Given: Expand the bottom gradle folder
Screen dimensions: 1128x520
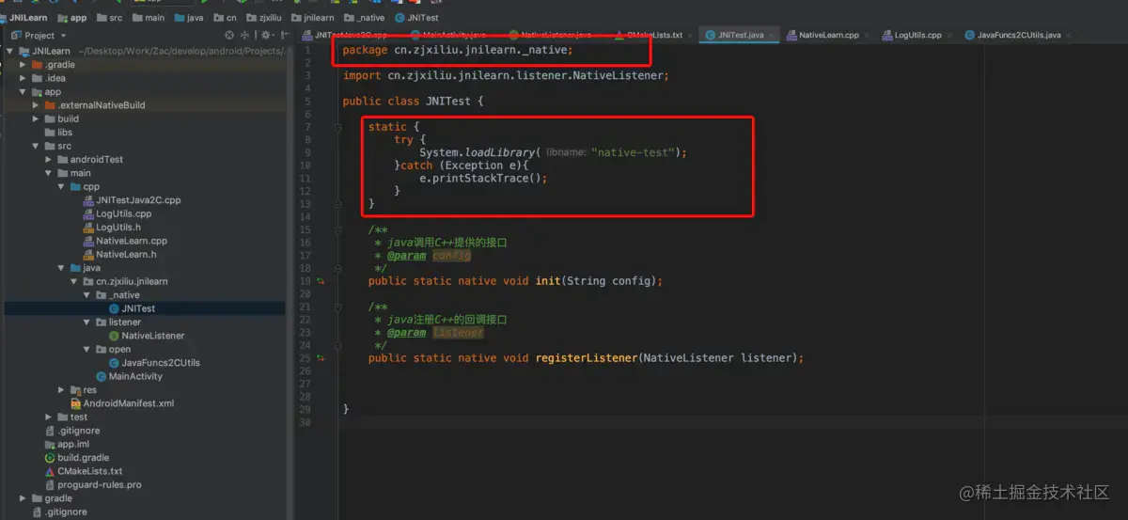Looking at the screenshot, I should 23,498.
